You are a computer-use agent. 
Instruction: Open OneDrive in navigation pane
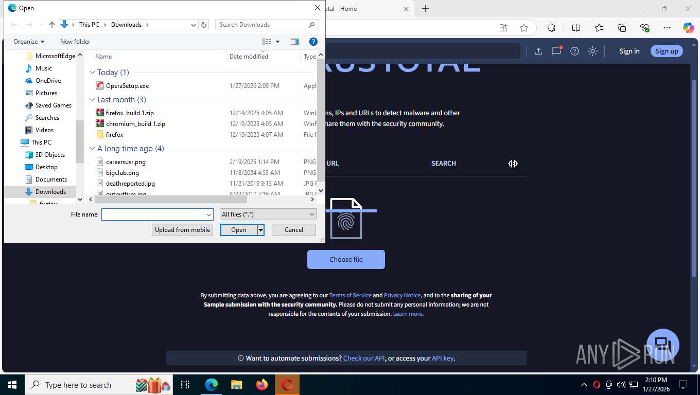[48, 81]
